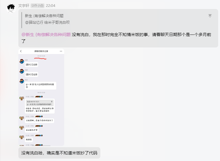Click the red-underlined 04/18 date stamp
Image resolution: width=220 pixels, height=161 pixels.
pos(41,56)
